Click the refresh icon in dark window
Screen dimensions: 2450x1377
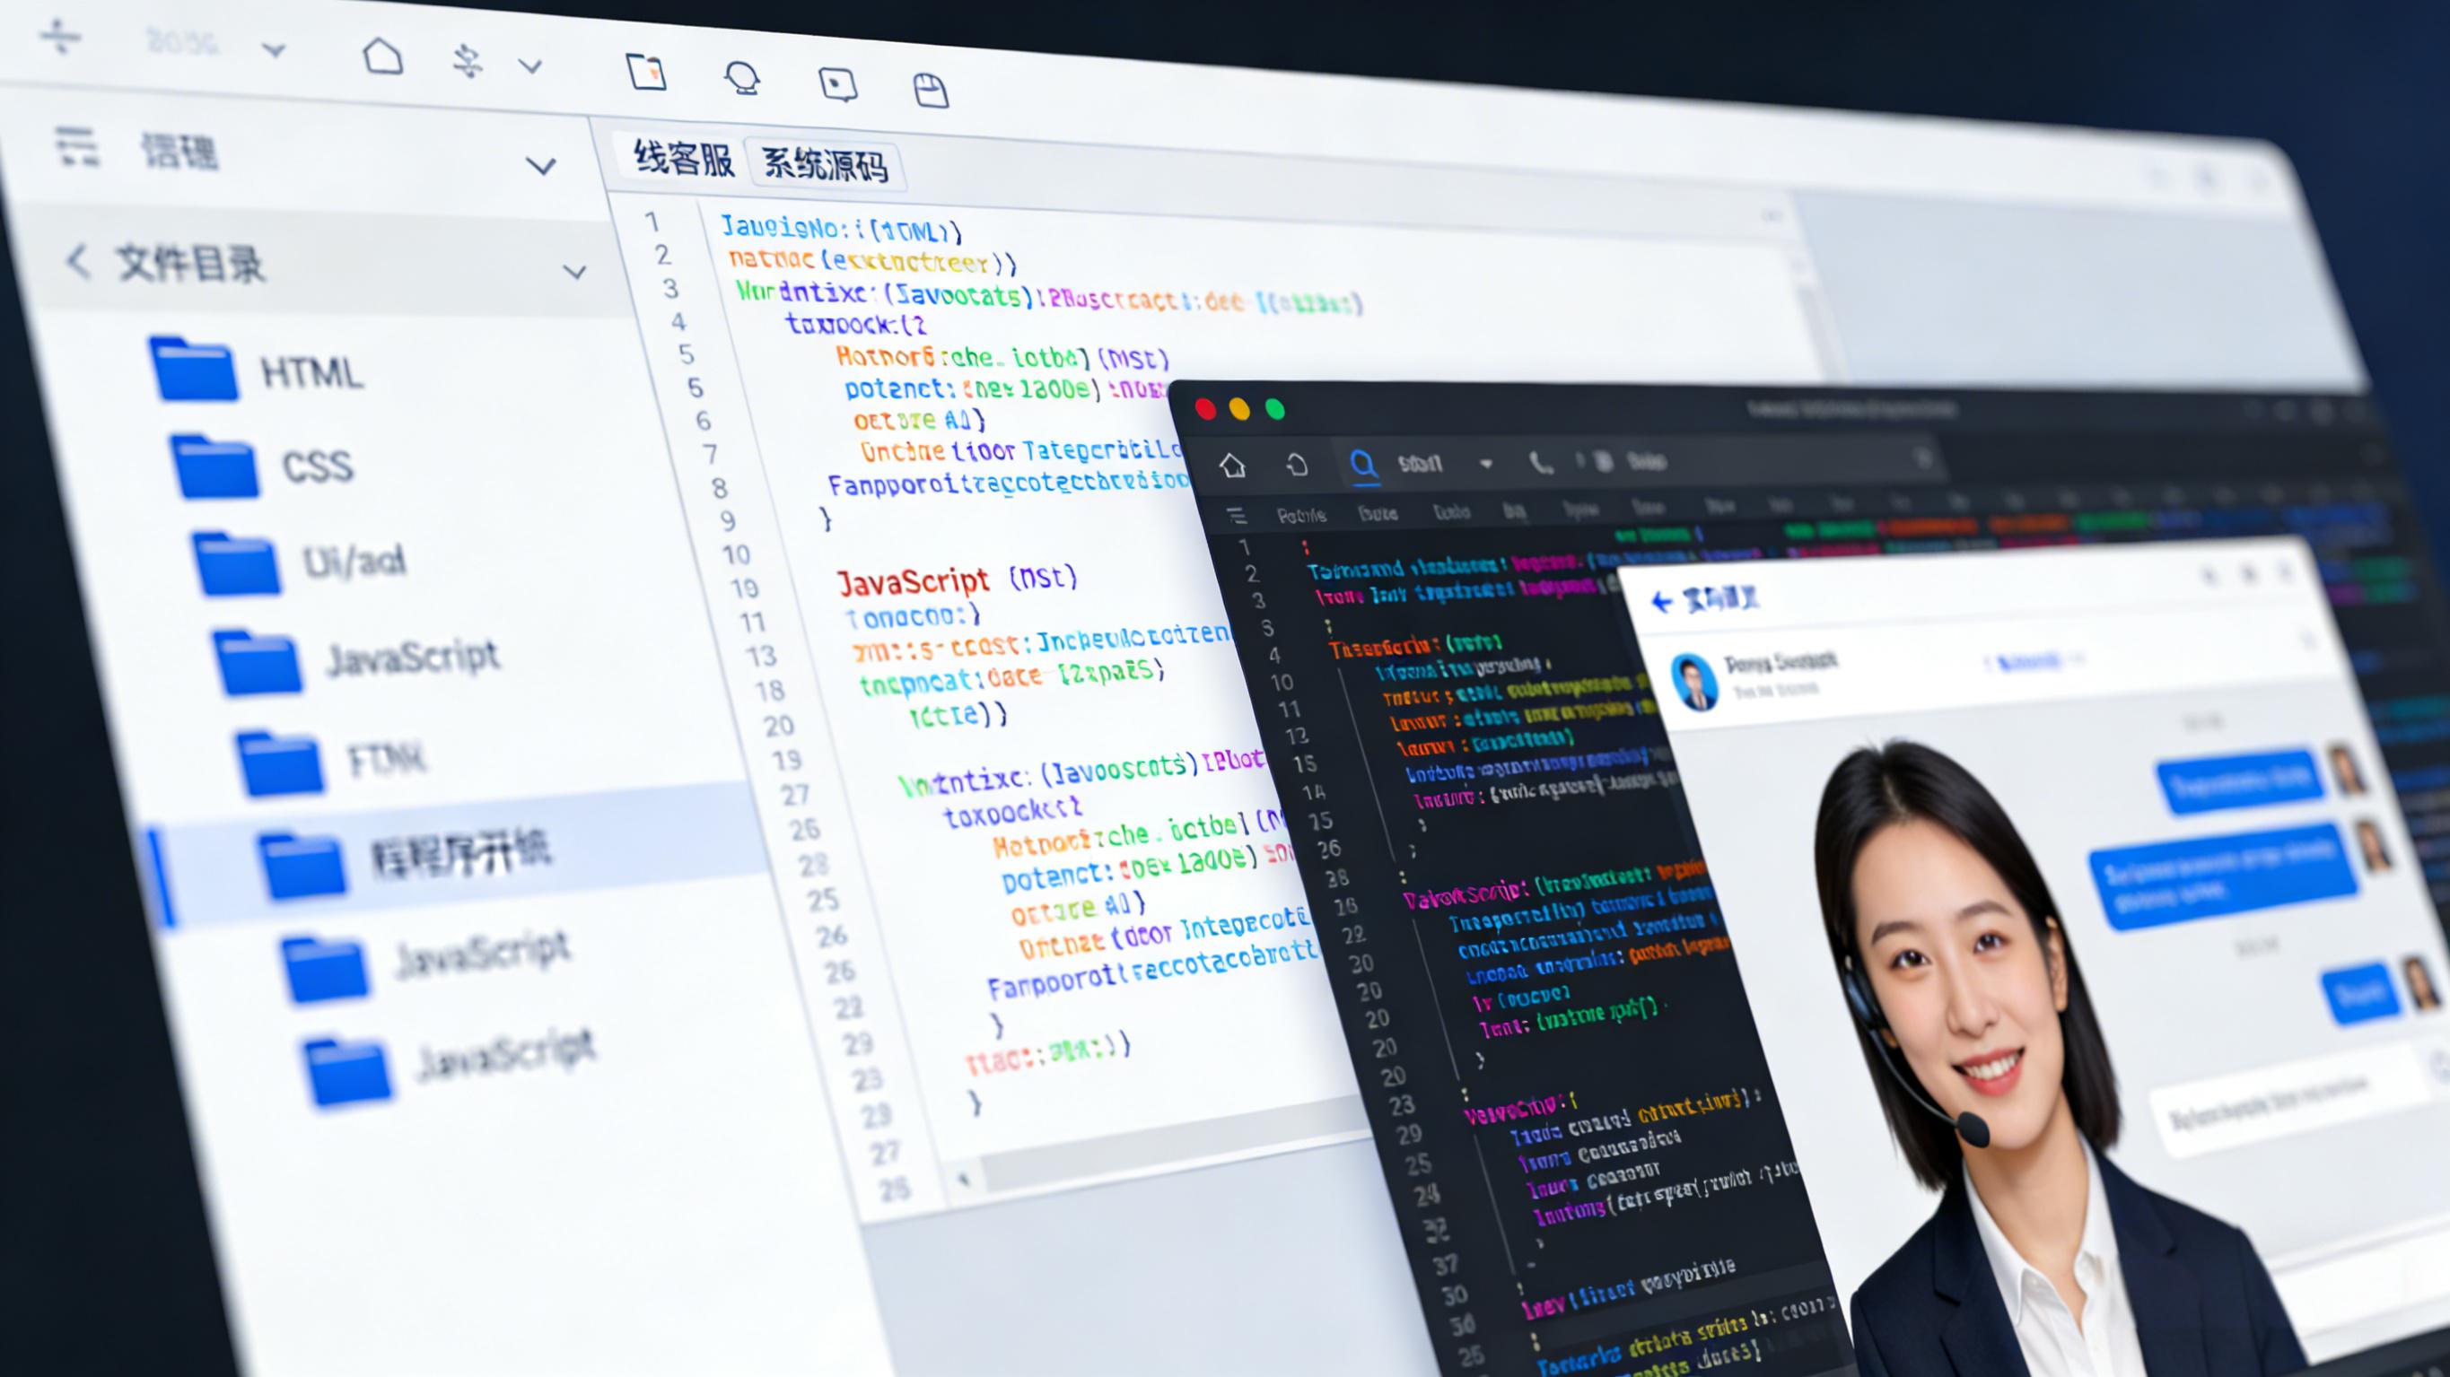click(1298, 465)
